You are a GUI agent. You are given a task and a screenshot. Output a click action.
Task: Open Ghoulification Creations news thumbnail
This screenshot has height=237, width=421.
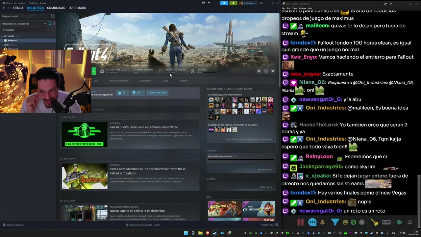[x=85, y=176]
